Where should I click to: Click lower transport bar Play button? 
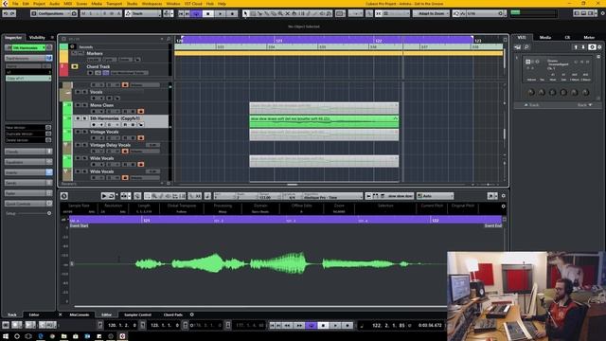pyautogui.click(x=335, y=326)
